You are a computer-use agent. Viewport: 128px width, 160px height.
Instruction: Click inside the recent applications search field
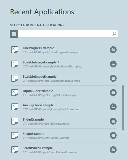pos(65,34)
